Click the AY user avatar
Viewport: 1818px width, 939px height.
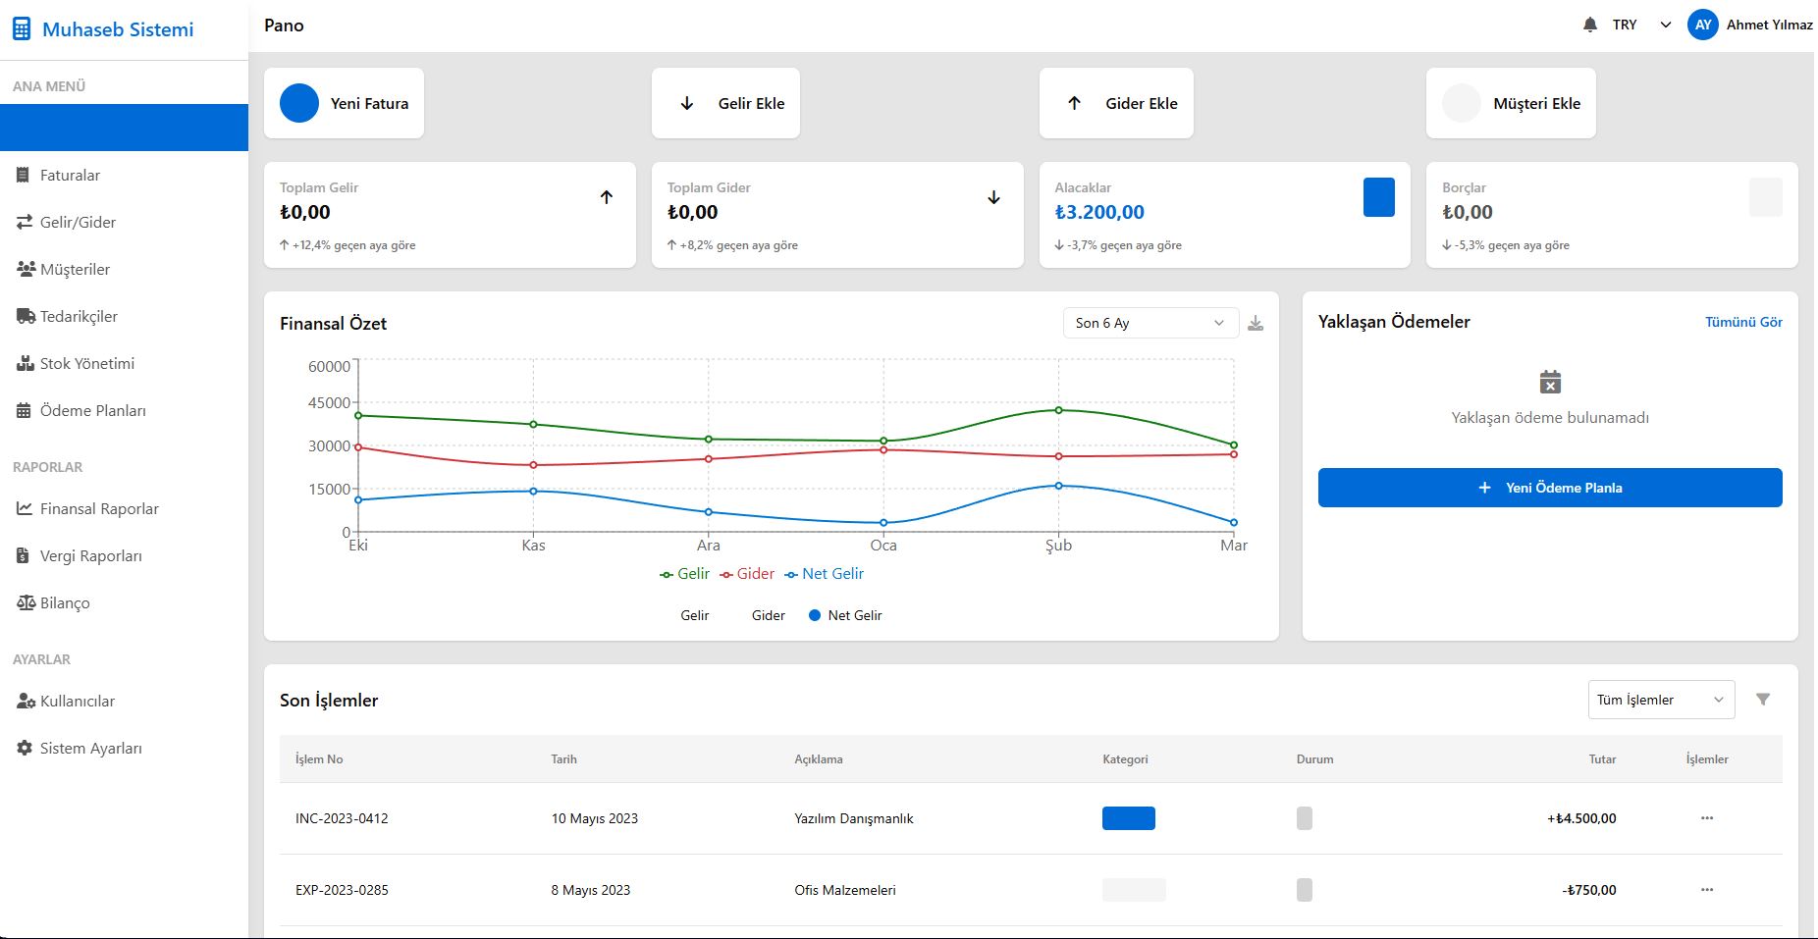coord(1702,25)
